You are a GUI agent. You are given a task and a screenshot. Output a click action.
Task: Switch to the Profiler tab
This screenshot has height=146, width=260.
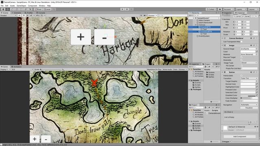pos(29,13)
